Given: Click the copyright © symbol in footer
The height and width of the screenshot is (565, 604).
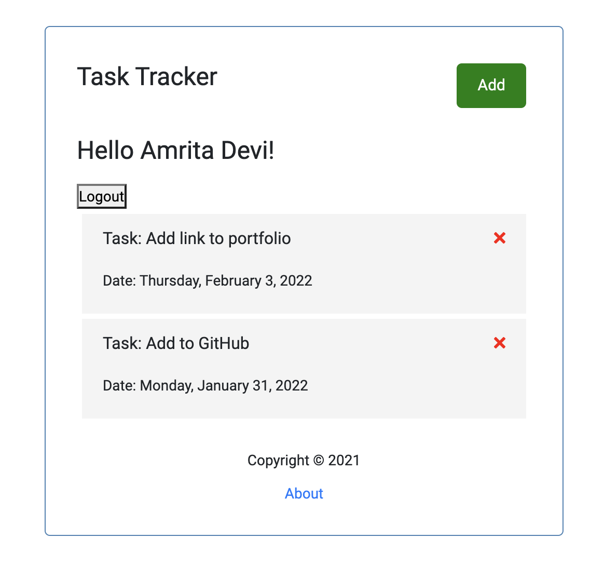Looking at the screenshot, I should tap(319, 460).
